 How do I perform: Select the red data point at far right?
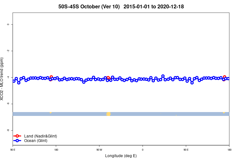[225, 77]
